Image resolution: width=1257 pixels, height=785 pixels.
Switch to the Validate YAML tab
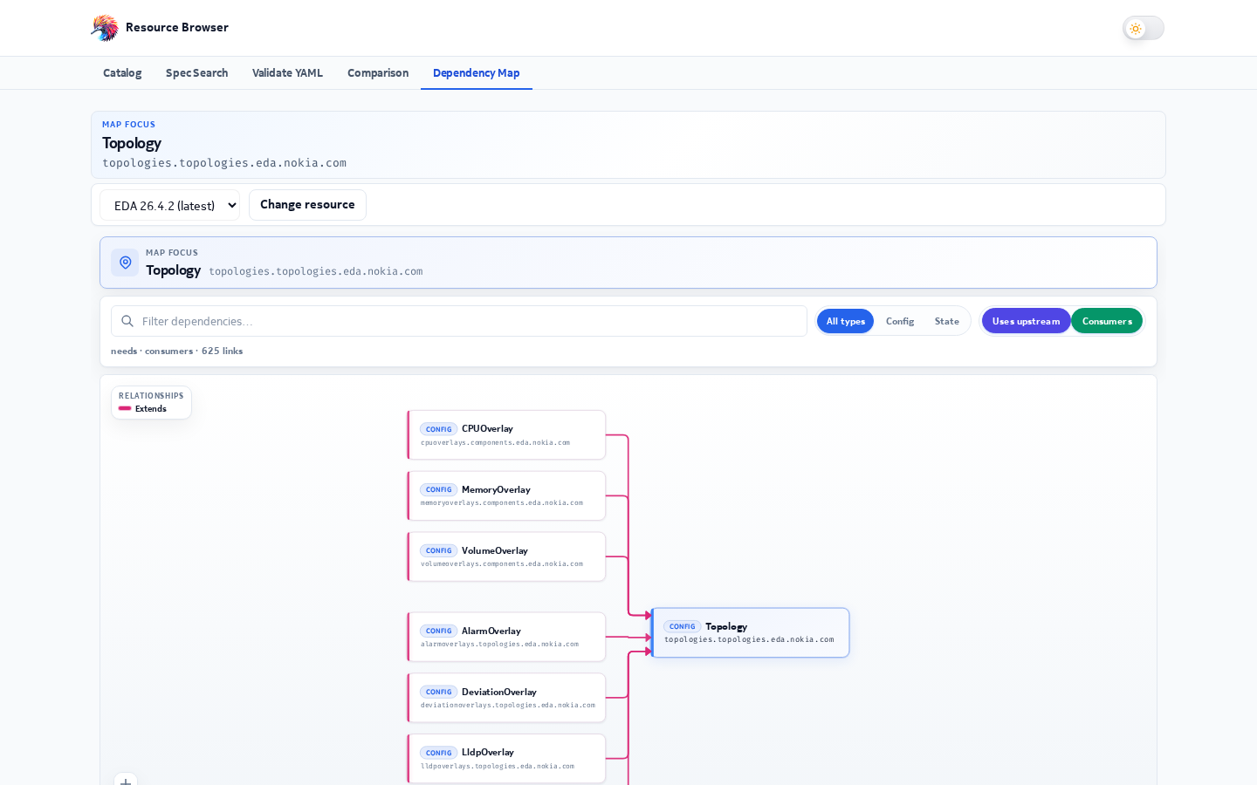287,73
